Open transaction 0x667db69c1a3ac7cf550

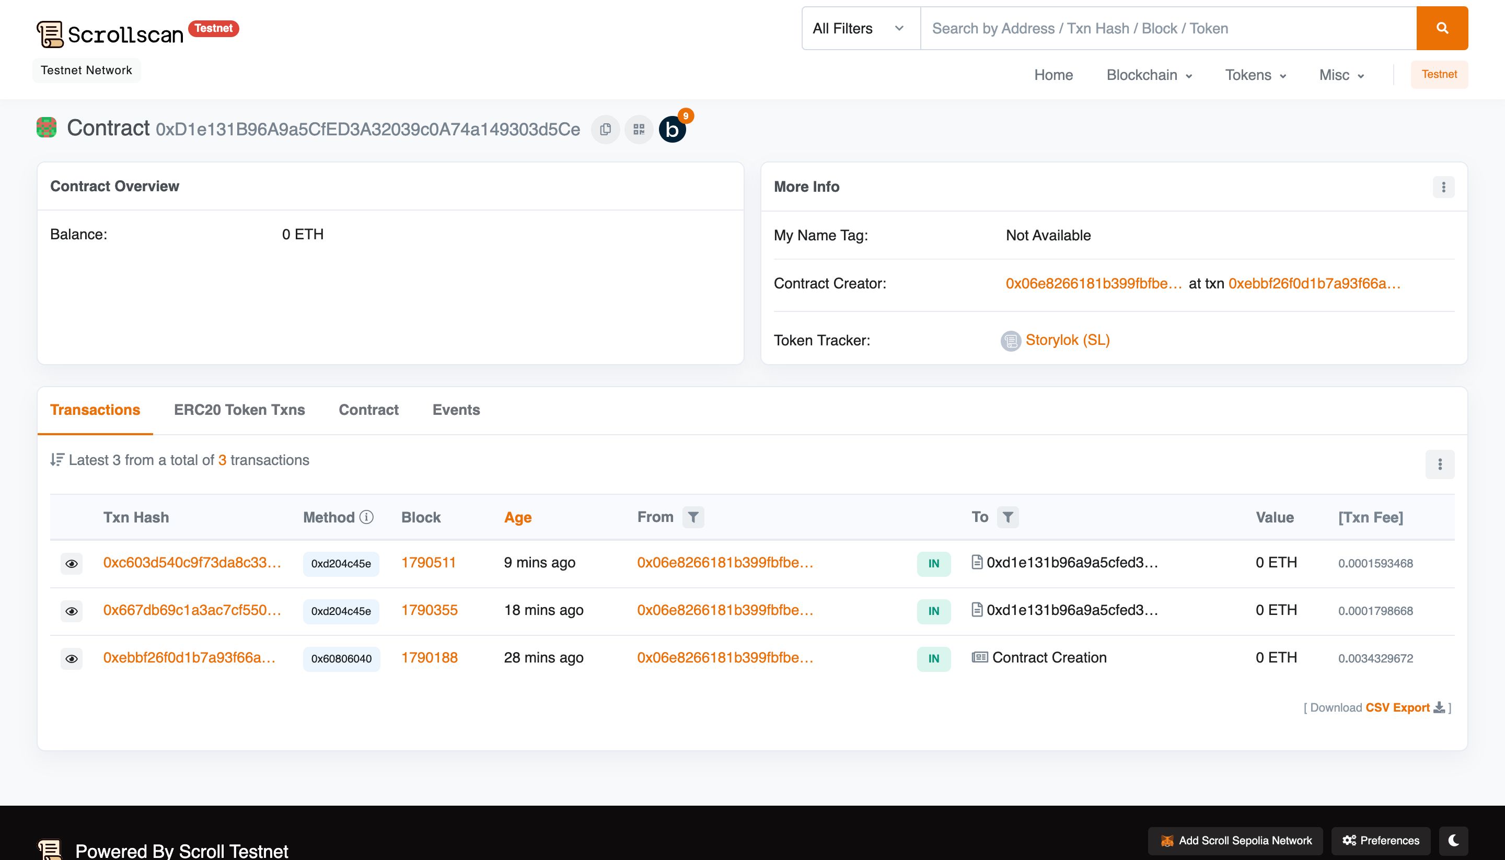tap(192, 610)
